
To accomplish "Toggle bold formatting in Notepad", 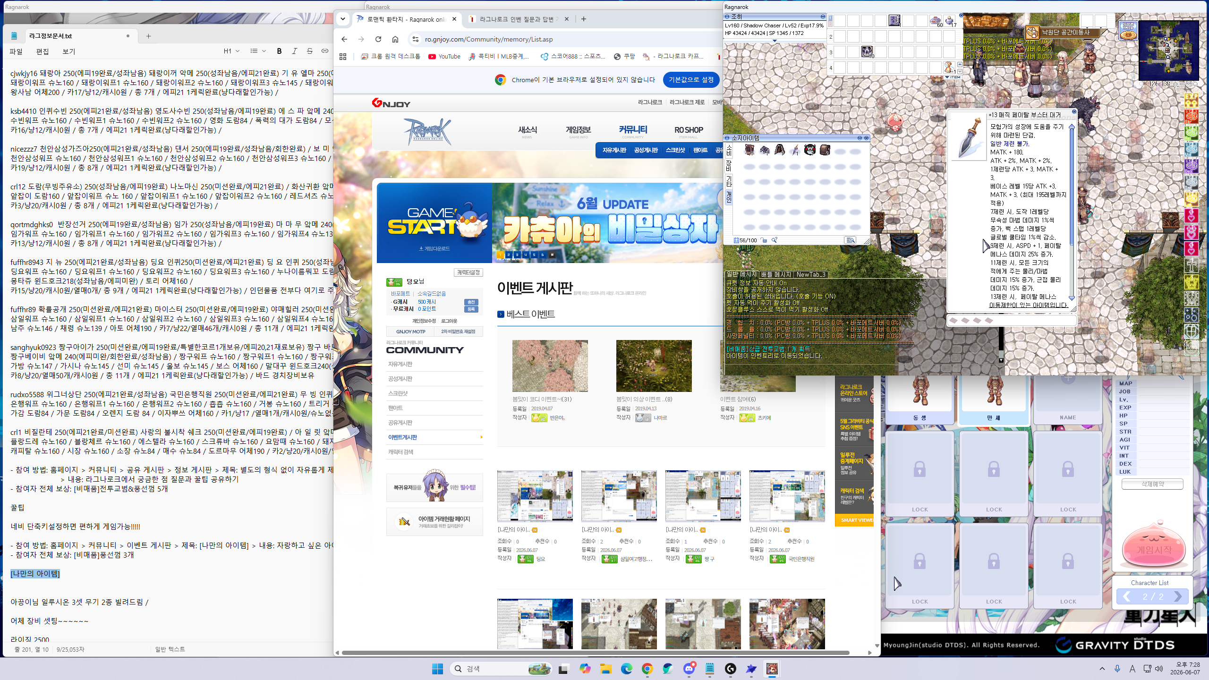I will [279, 51].
